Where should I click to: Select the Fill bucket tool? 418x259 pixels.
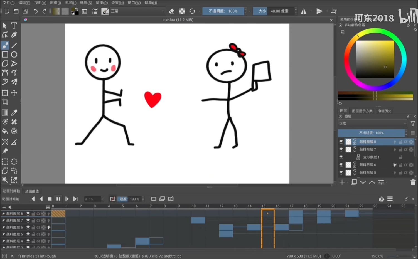(5, 131)
